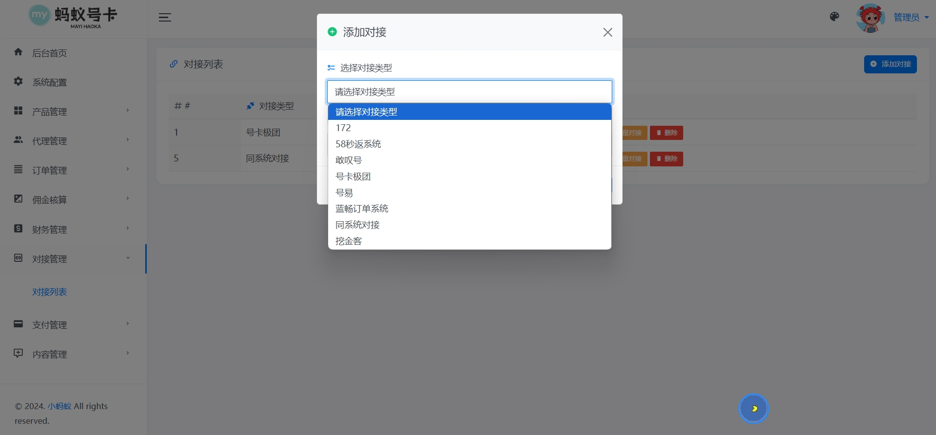This screenshot has height=435, width=936.
Task: Pick 蓝畅订单系统 in the list
Action: (361, 209)
